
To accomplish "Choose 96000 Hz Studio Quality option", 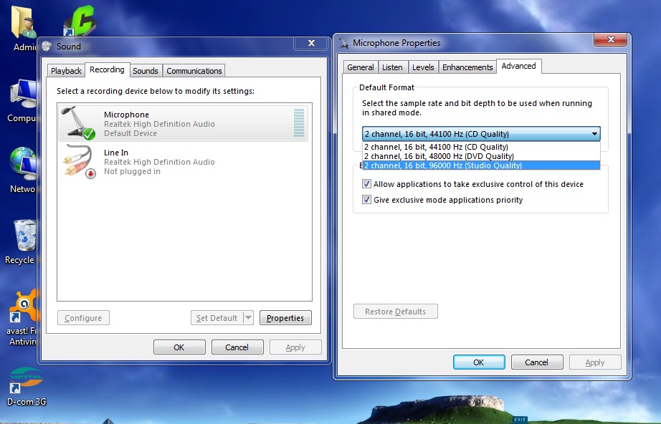I will click(x=481, y=165).
